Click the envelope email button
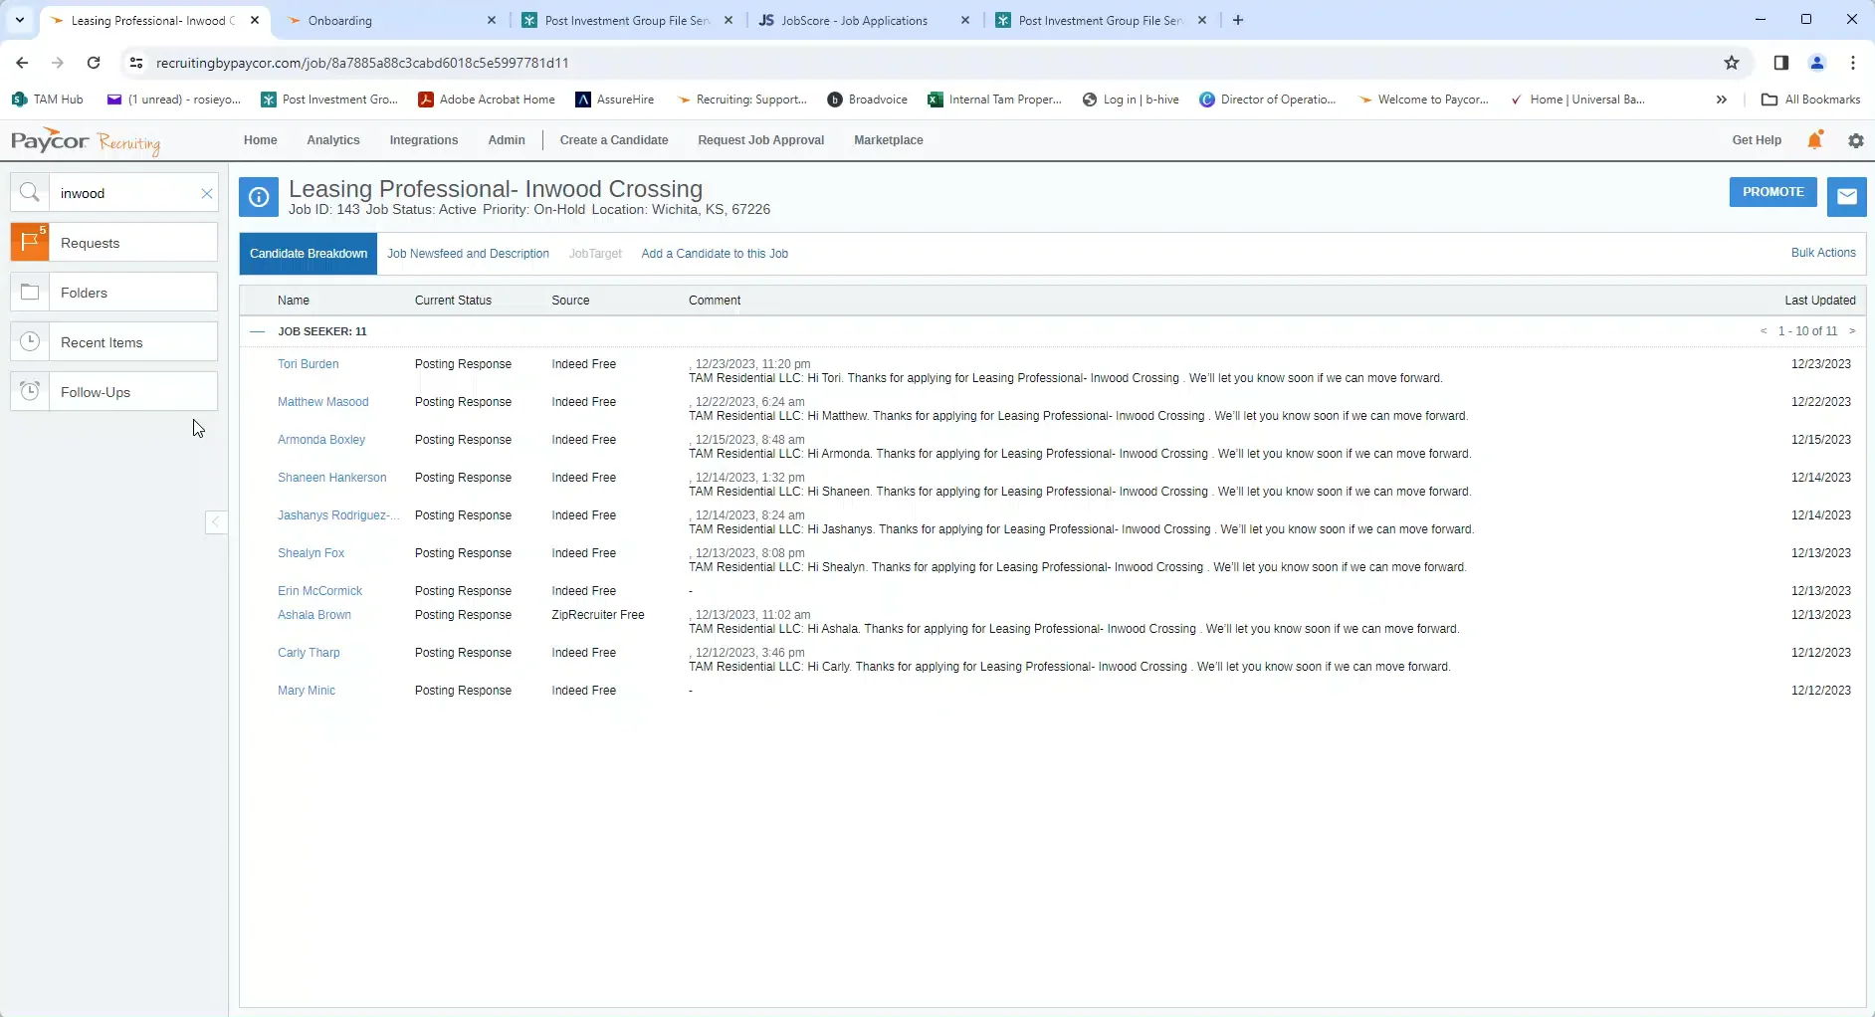Screen dimensions: 1875x1017 pos(1846,197)
